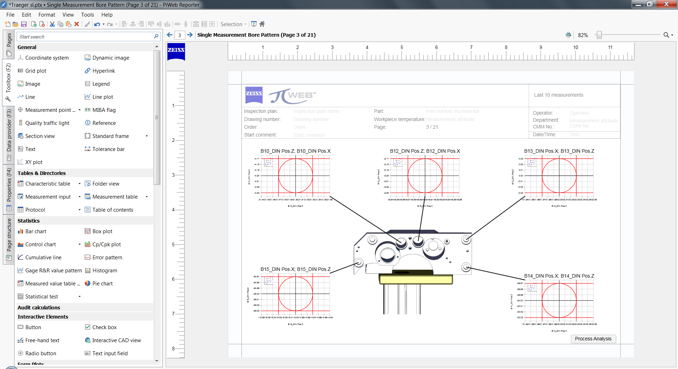Insert a Cp/Cpk plot
This screenshot has width=678, height=369.
click(106, 244)
